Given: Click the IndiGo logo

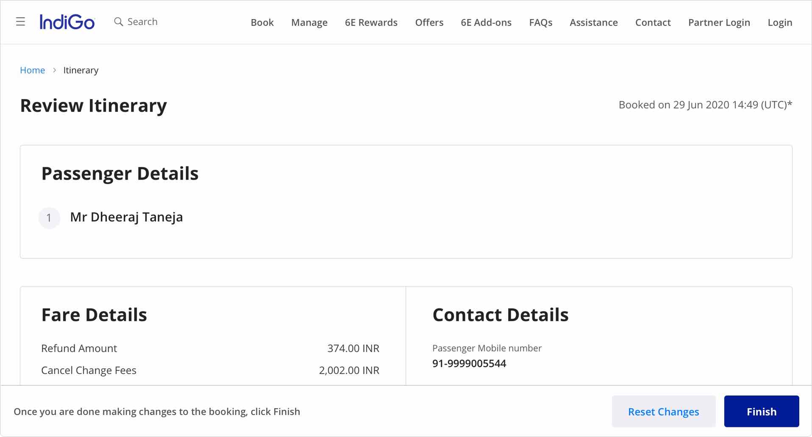Looking at the screenshot, I should point(67,22).
